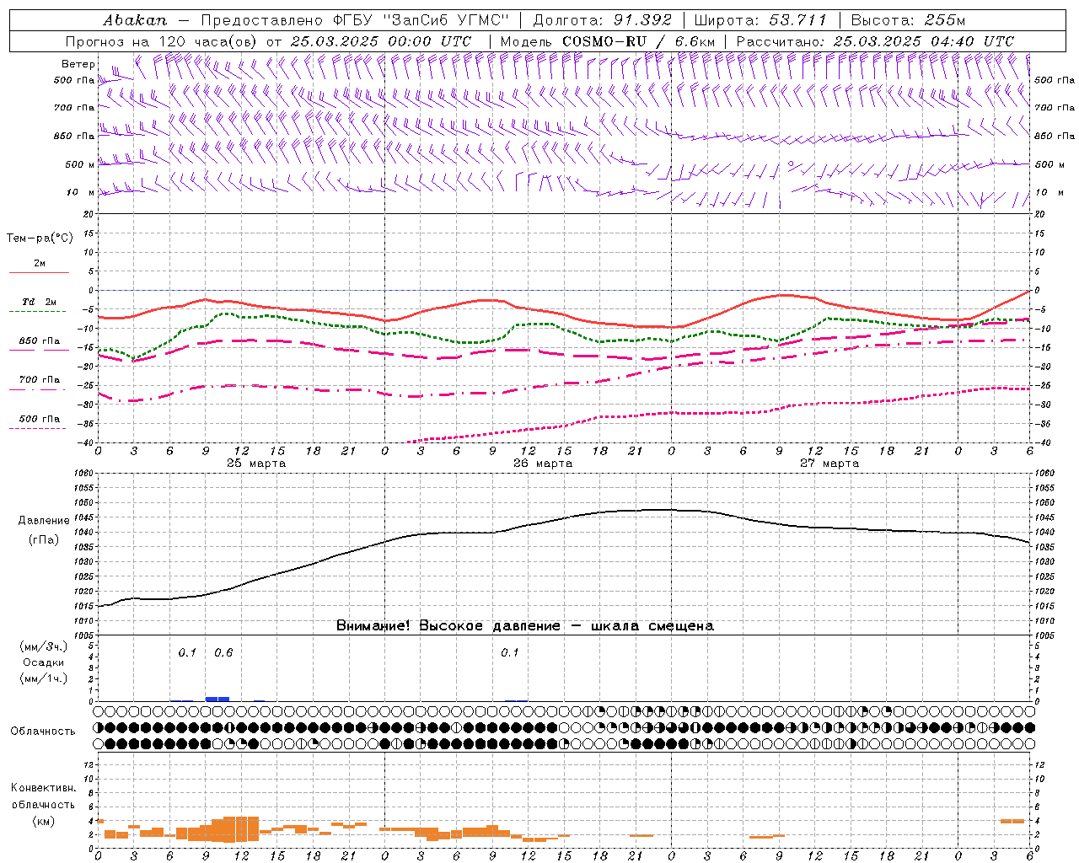Click the "700 гПа" entry in the temperature legend

pos(40,380)
